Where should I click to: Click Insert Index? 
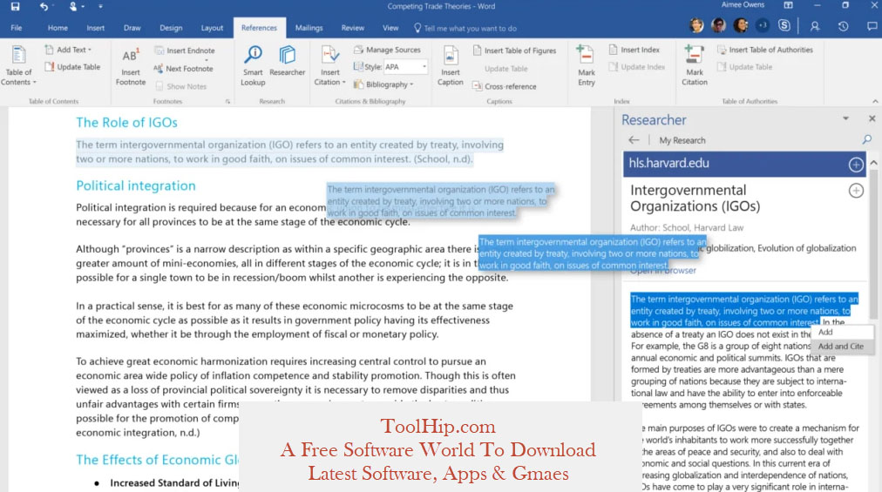pyautogui.click(x=634, y=50)
